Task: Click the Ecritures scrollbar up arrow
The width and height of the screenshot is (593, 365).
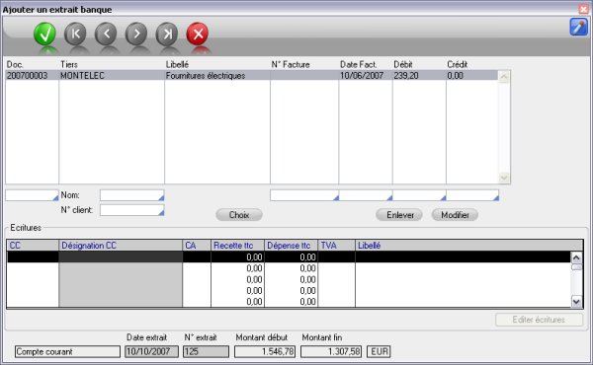Action: coord(576,257)
